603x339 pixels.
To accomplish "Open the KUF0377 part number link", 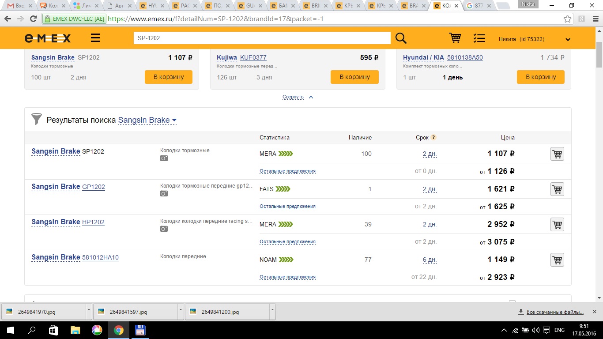I will 253,57.
